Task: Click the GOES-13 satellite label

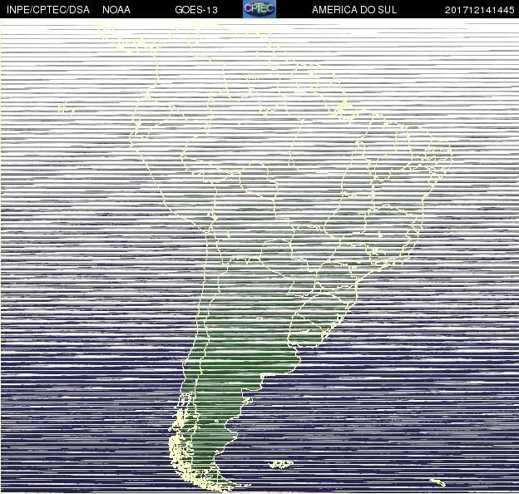Action: click(x=196, y=10)
